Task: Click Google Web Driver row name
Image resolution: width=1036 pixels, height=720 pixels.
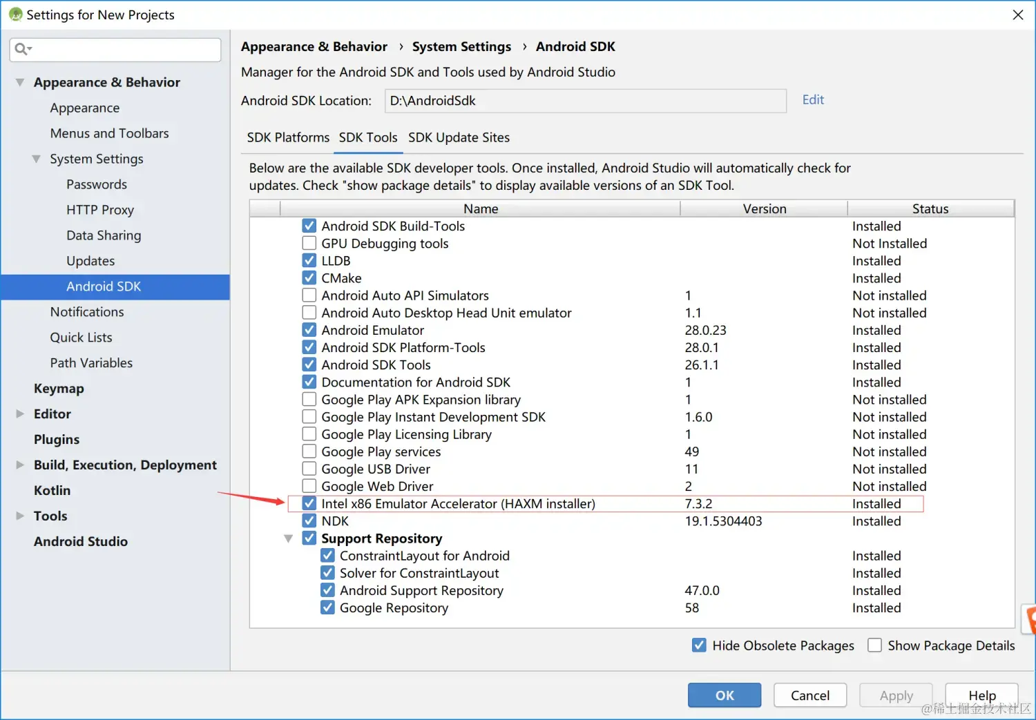Action: 377,486
